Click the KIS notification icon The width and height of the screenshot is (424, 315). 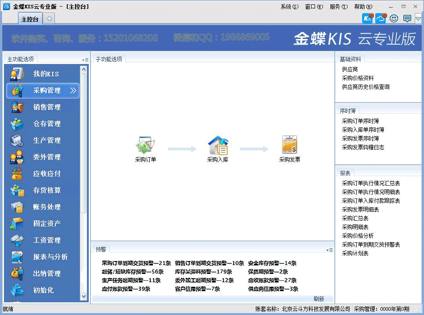tap(367, 18)
